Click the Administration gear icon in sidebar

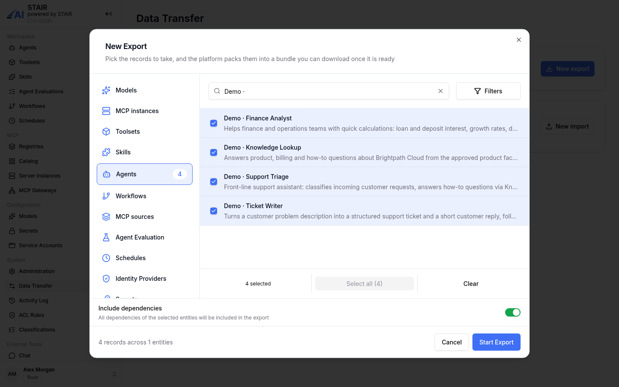pyautogui.click(x=12, y=271)
